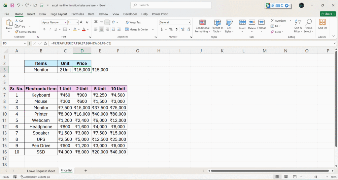This screenshot has width=338, height=180.
Task: Open the Orientation text rotation options
Action: tap(115, 22)
